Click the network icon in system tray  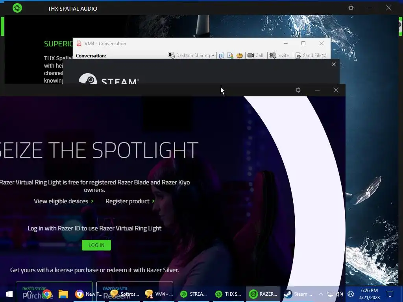pos(330,294)
